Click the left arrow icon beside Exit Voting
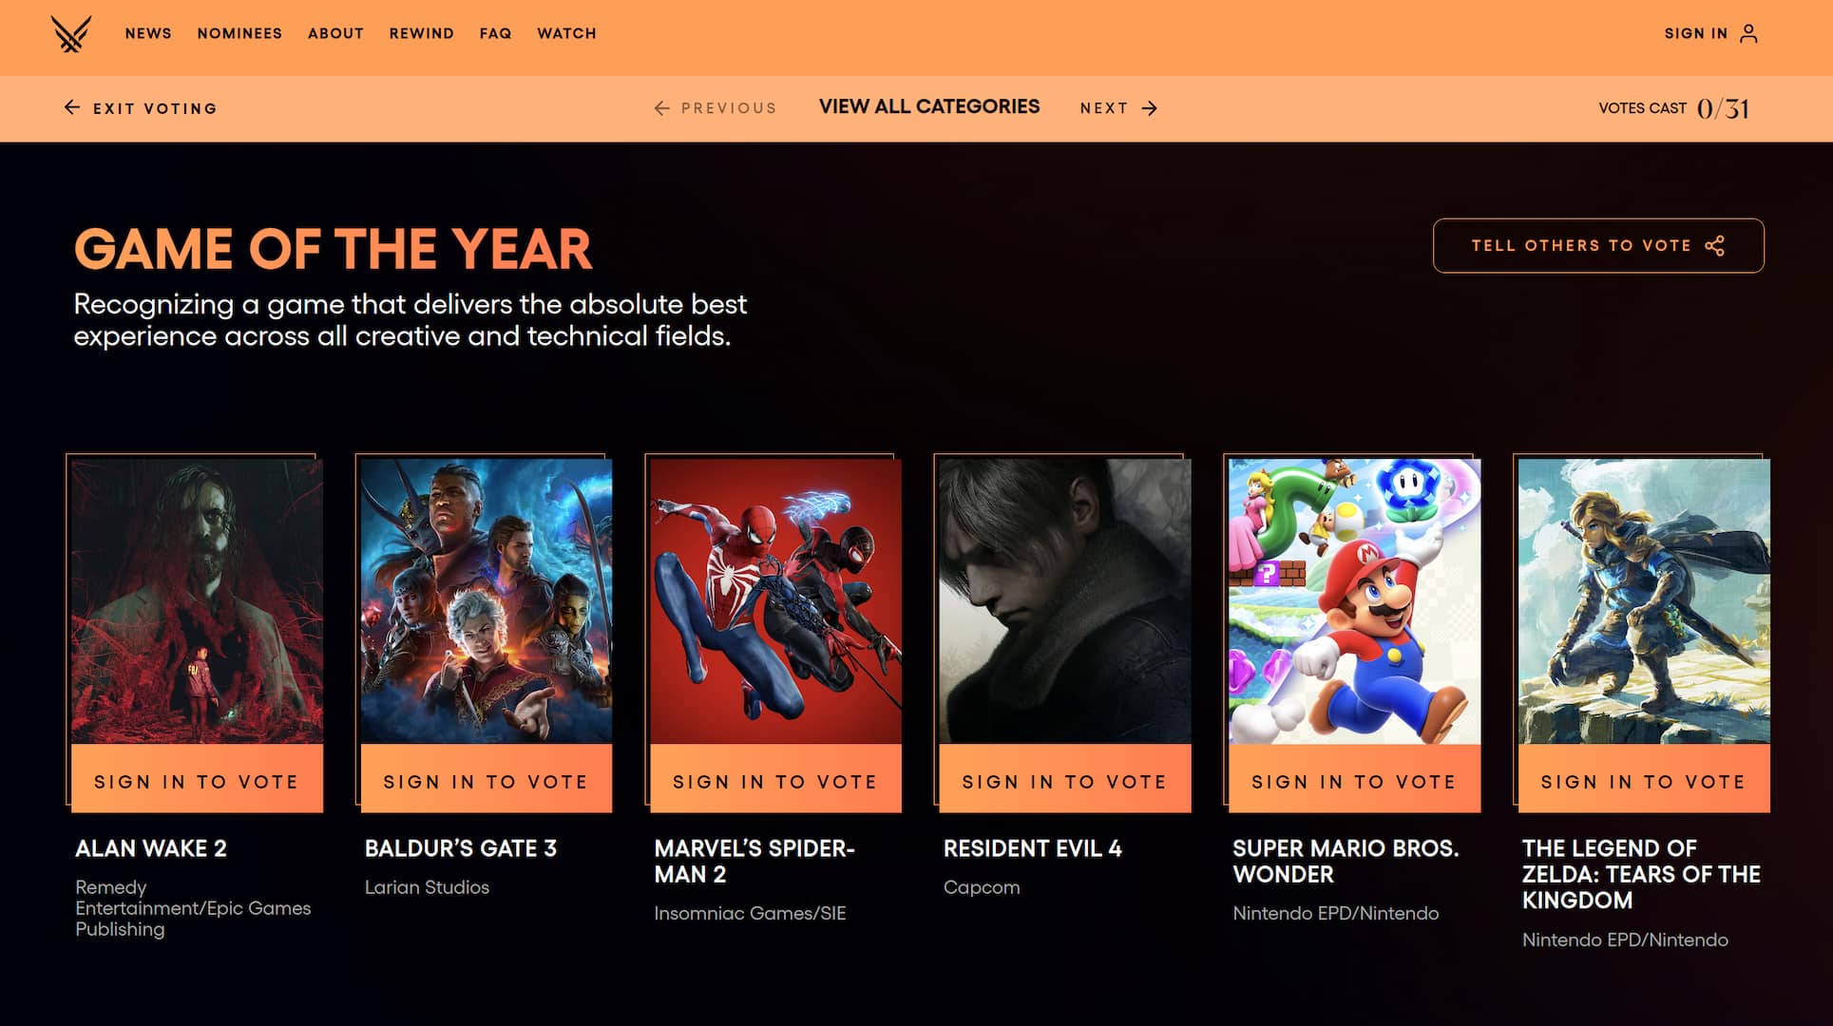Image resolution: width=1833 pixels, height=1026 pixels. (72, 107)
